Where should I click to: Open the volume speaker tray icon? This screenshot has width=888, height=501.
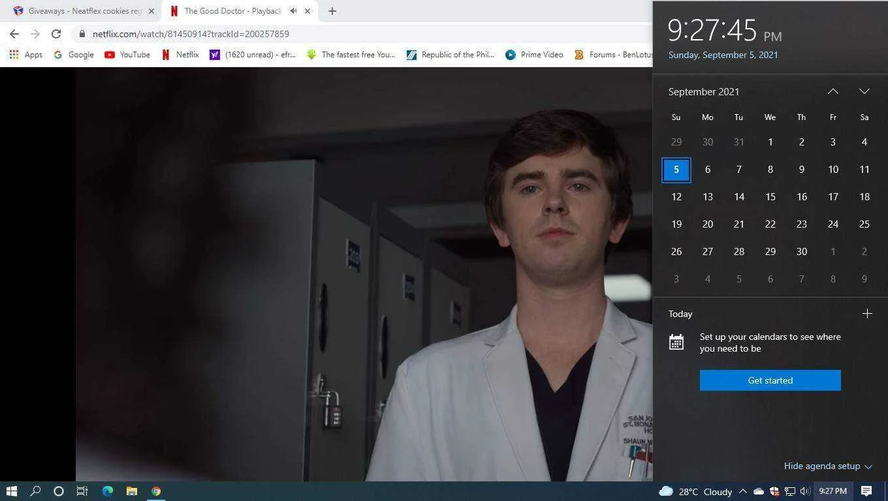click(804, 491)
